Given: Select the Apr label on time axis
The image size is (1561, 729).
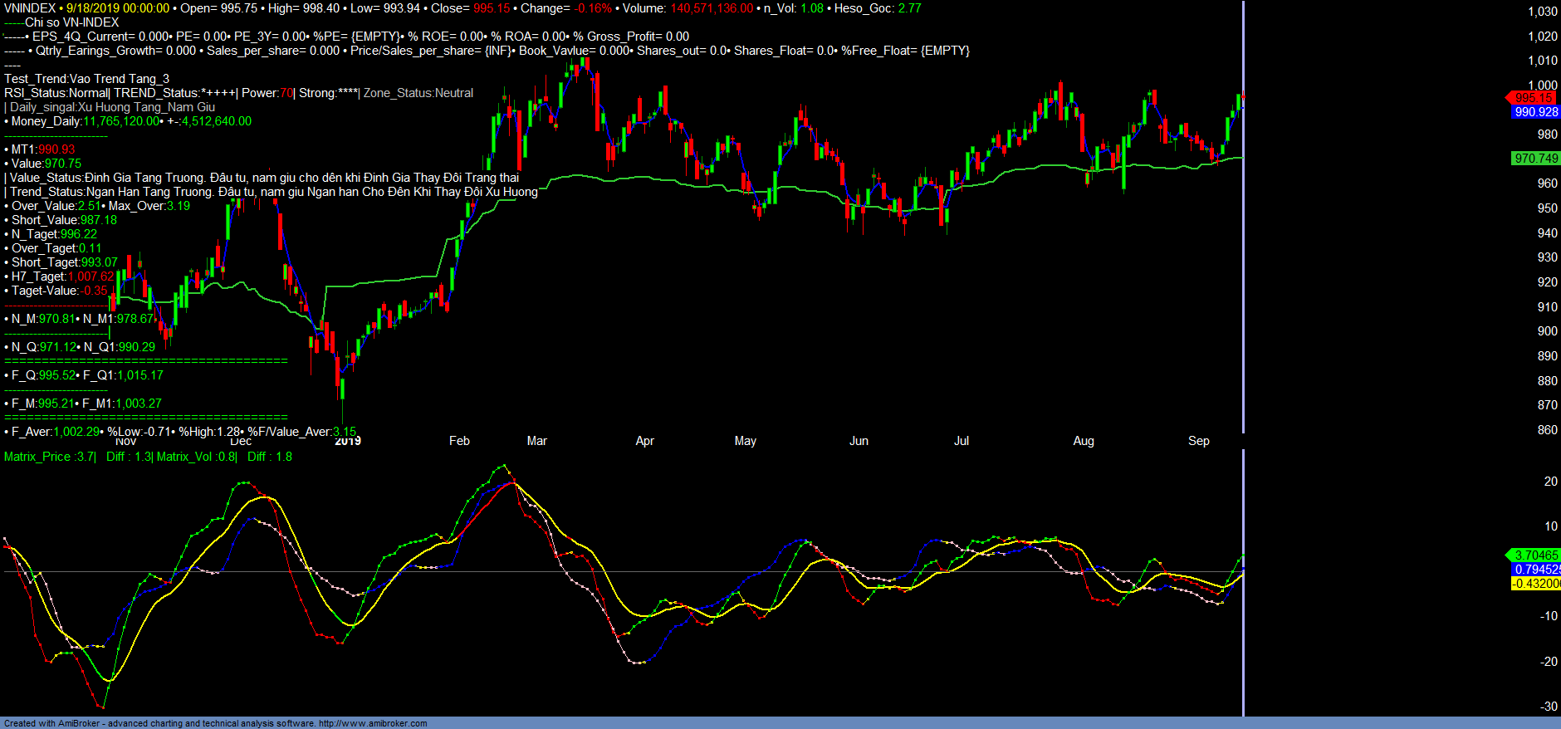Looking at the screenshot, I should click(644, 441).
